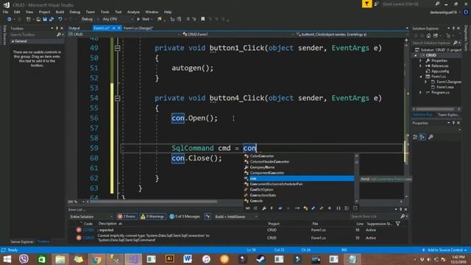Click the Open File folder icon
The width and height of the screenshot is (471, 265).
pos(38,19)
